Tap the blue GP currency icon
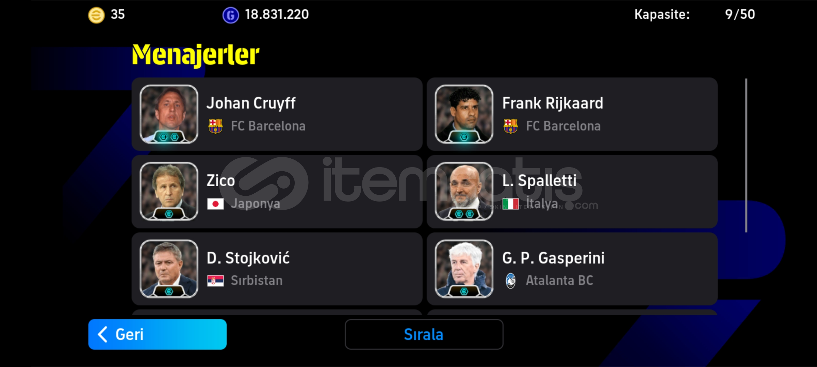The width and height of the screenshot is (817, 367). click(x=231, y=15)
